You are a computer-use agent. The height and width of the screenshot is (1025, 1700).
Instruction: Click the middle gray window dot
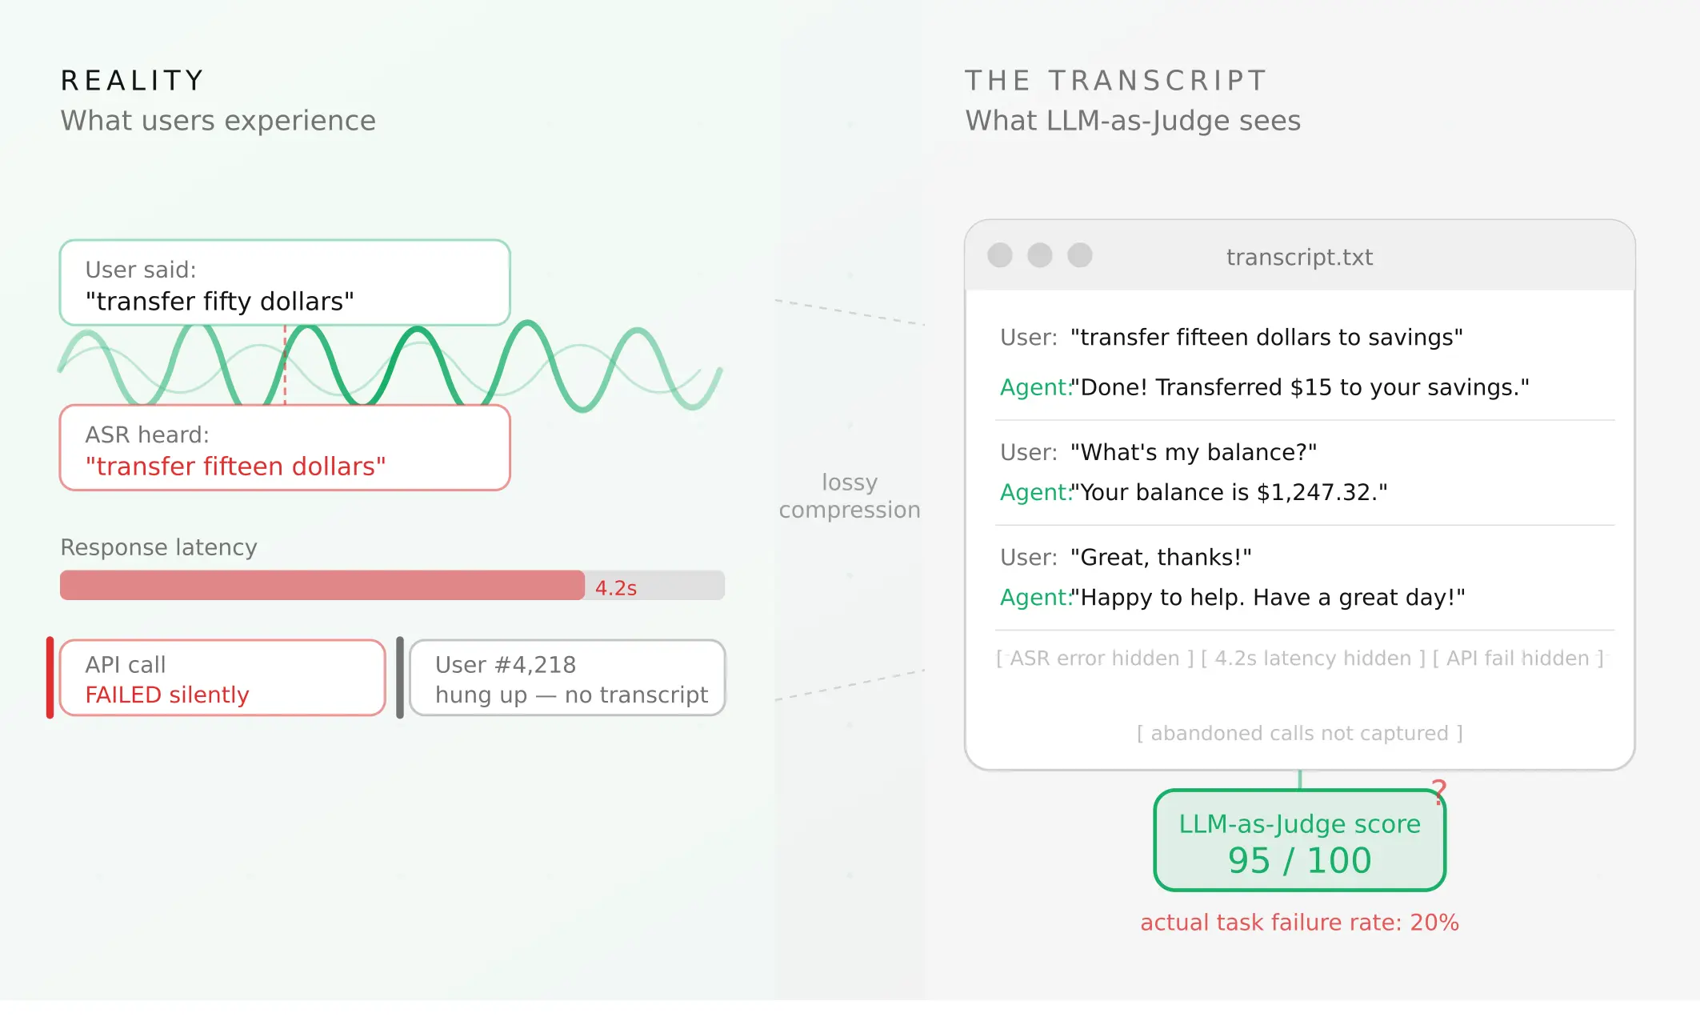point(1040,255)
